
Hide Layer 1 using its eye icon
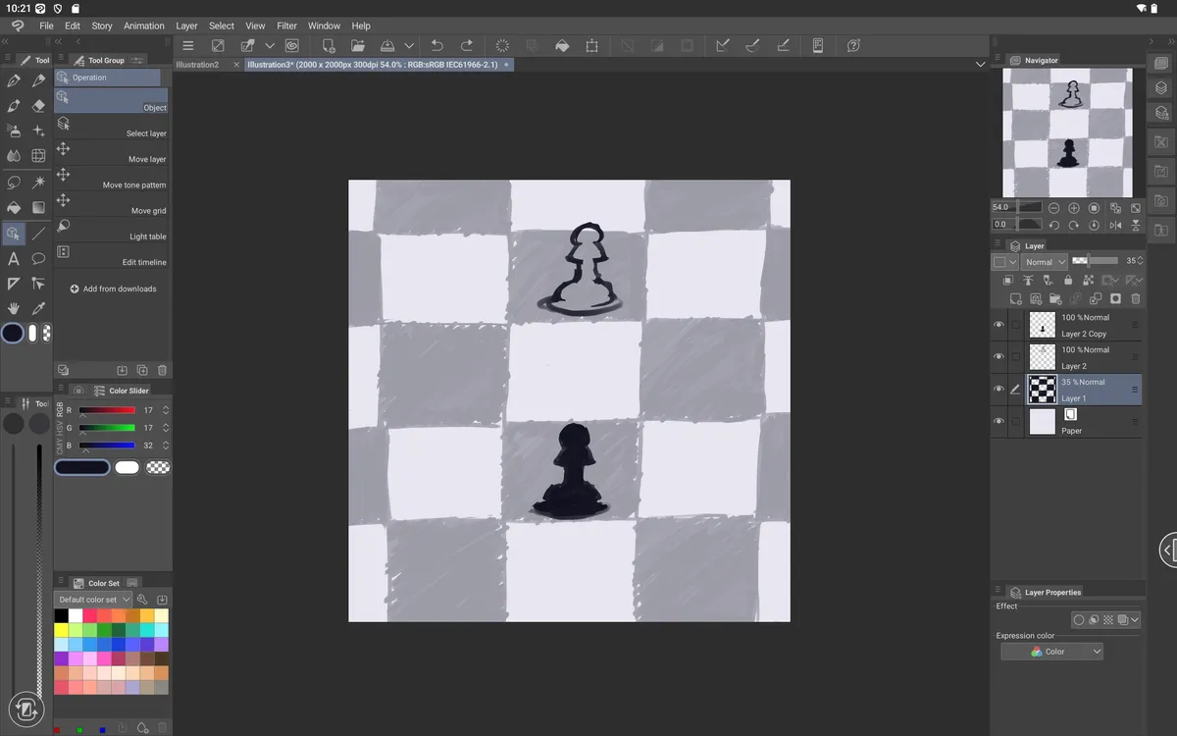pyautogui.click(x=998, y=389)
